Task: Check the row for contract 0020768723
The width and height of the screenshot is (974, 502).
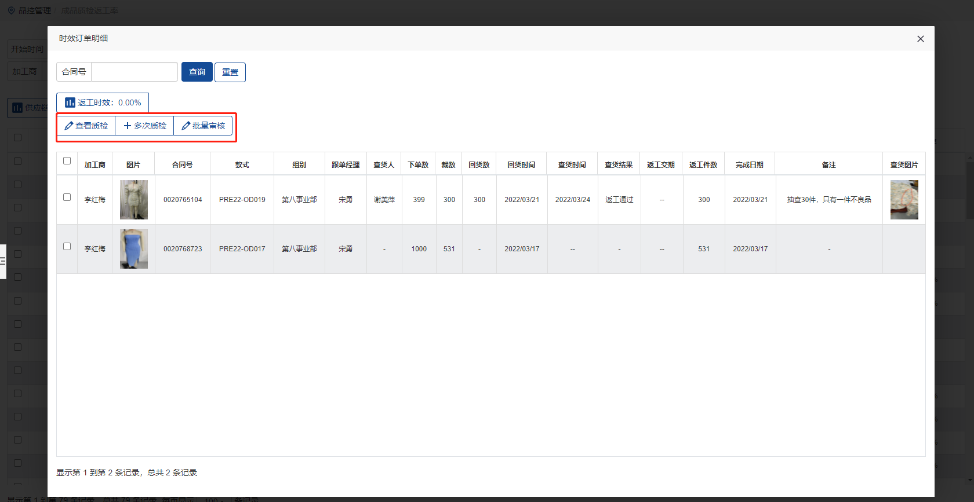Action: 67,247
